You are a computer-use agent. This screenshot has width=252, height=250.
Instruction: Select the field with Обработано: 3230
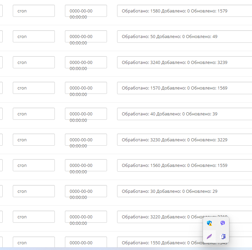184,140
